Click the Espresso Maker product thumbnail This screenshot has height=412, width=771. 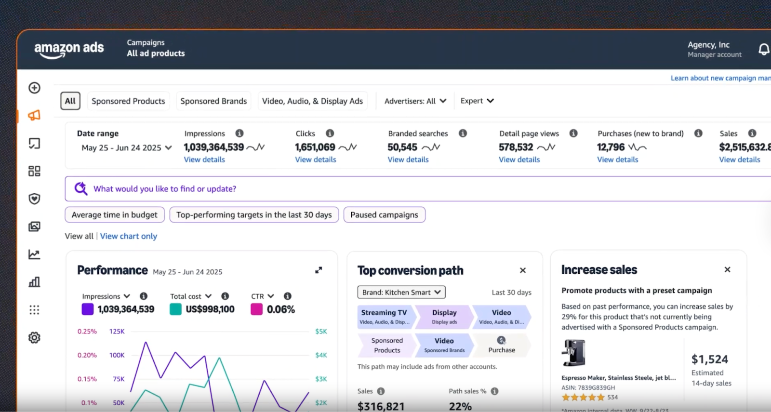(x=573, y=353)
